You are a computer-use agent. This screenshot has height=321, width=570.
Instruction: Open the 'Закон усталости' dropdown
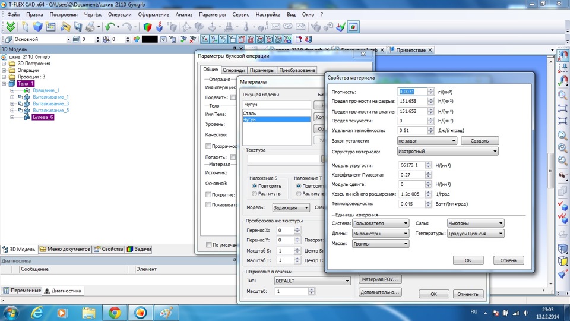pyautogui.click(x=426, y=141)
